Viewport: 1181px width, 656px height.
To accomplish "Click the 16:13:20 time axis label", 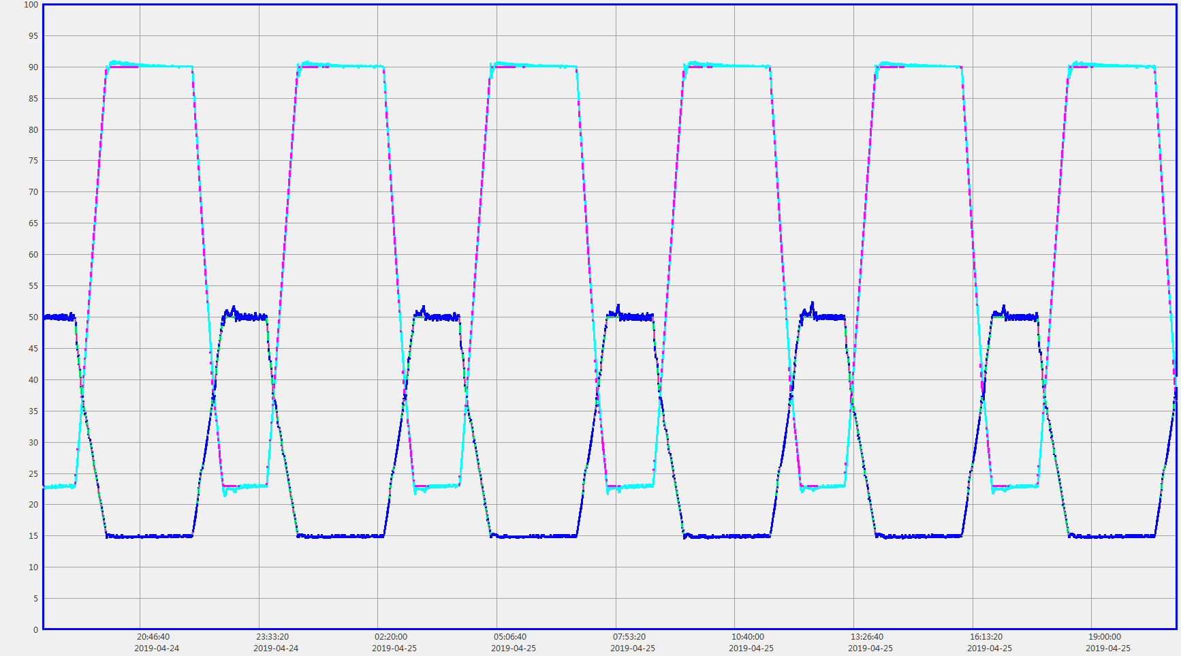I will point(986,637).
